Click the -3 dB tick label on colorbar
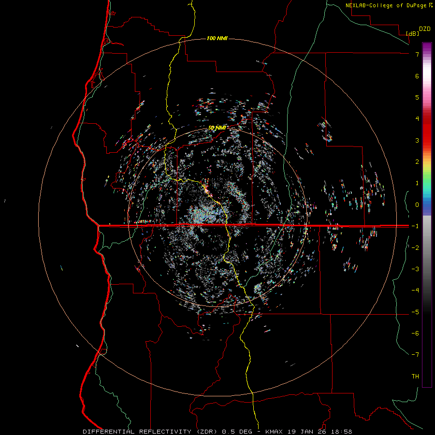This screenshot has height=435, width=435. coord(415,269)
